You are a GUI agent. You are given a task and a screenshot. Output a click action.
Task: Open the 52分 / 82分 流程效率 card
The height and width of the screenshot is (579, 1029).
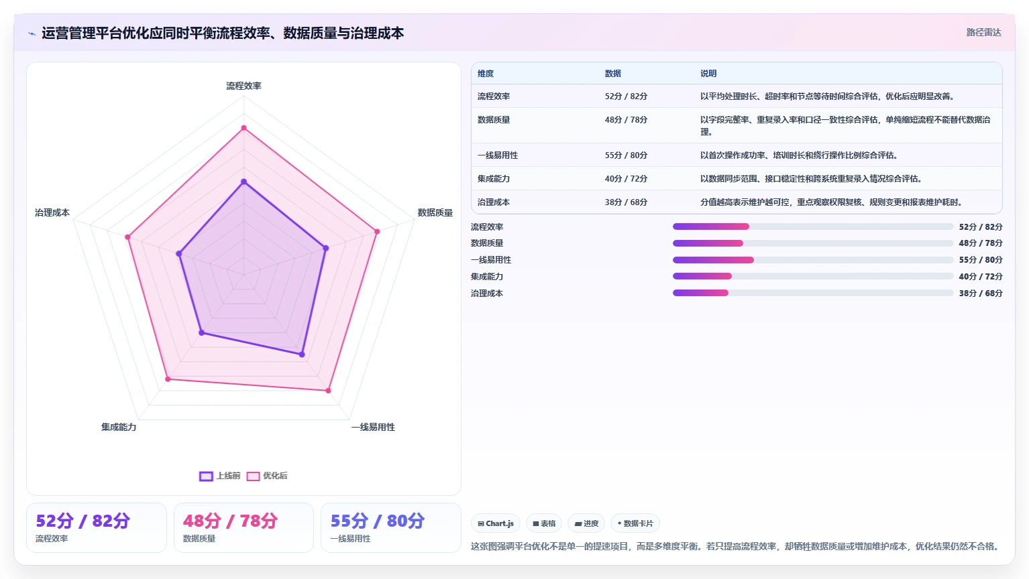[x=97, y=528]
